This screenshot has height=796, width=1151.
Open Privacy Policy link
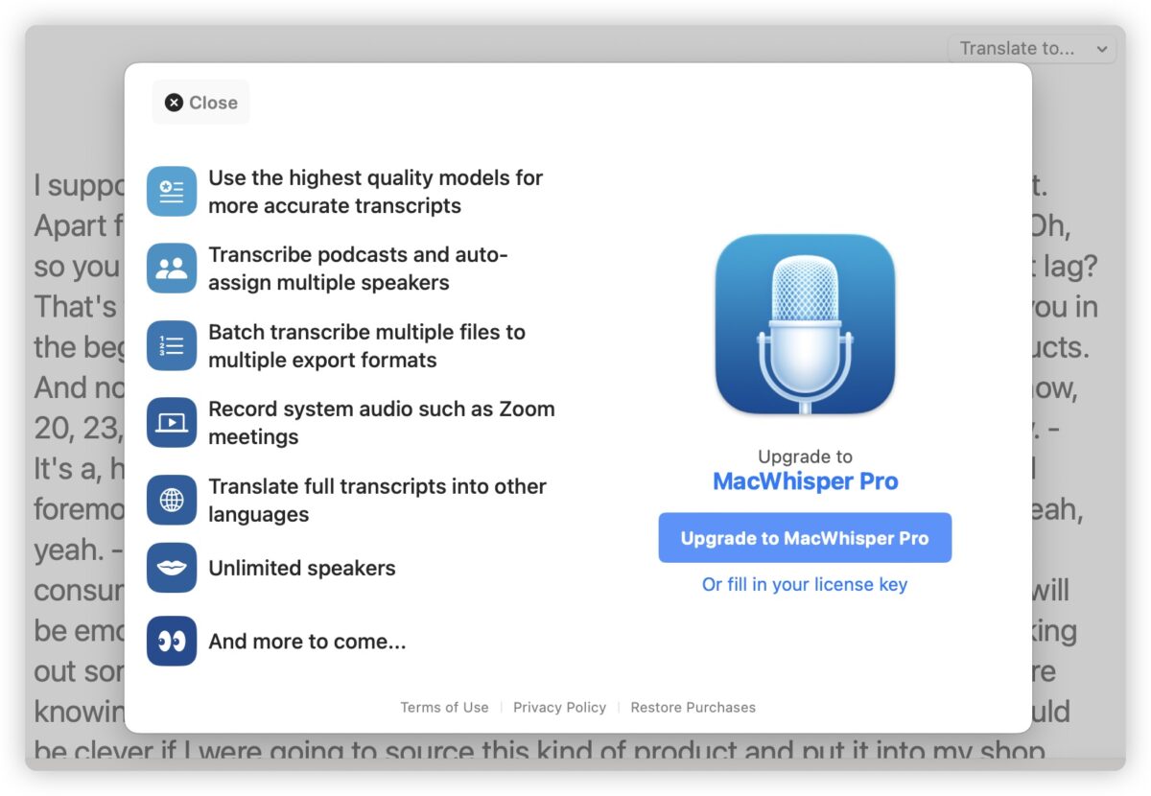(559, 707)
